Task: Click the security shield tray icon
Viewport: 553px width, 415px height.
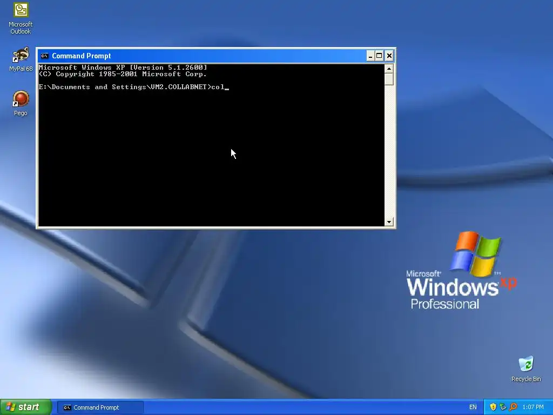Action: tap(493, 407)
